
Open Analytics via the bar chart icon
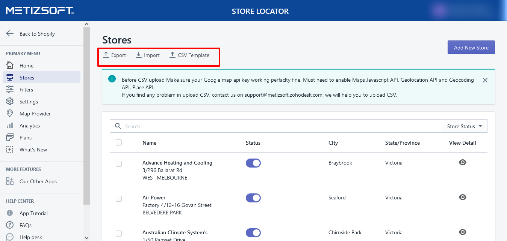(10, 126)
